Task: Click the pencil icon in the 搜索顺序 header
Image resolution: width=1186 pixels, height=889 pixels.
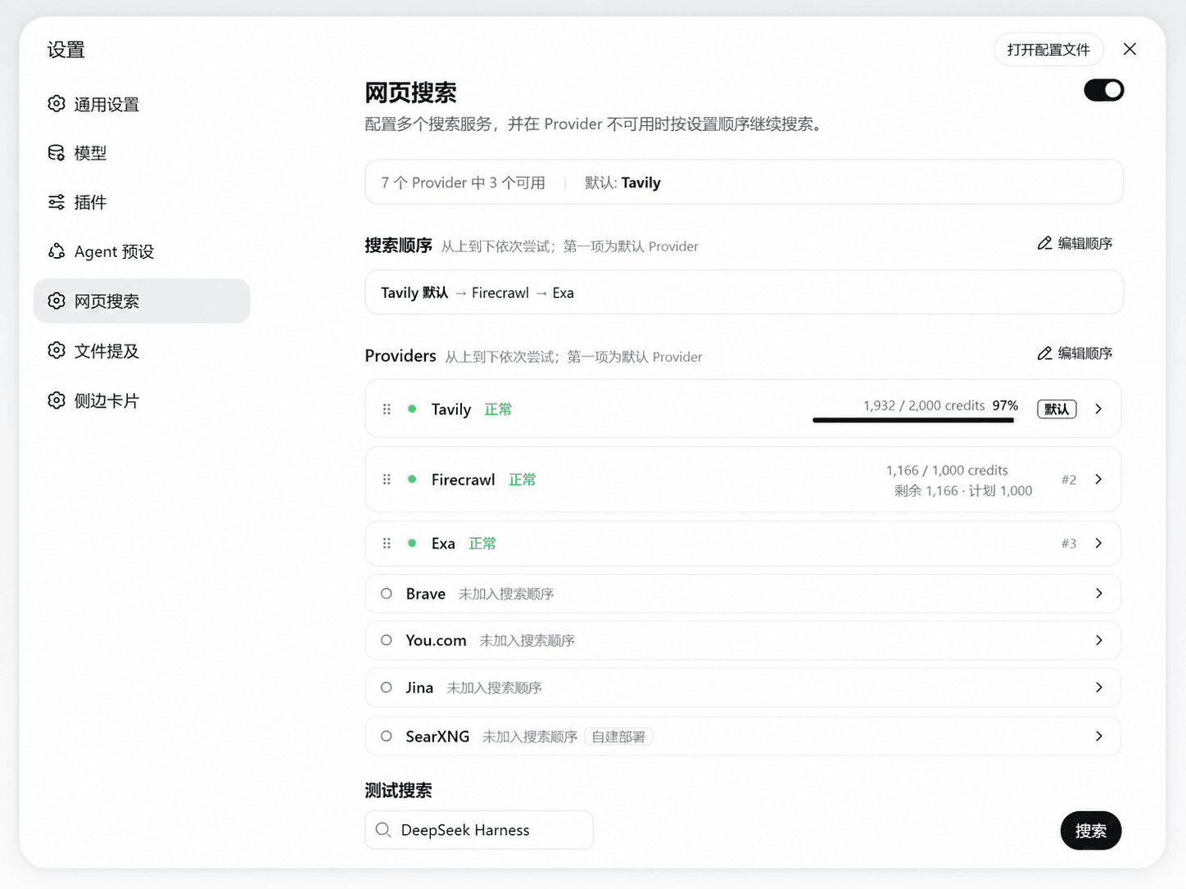Action: (1044, 243)
